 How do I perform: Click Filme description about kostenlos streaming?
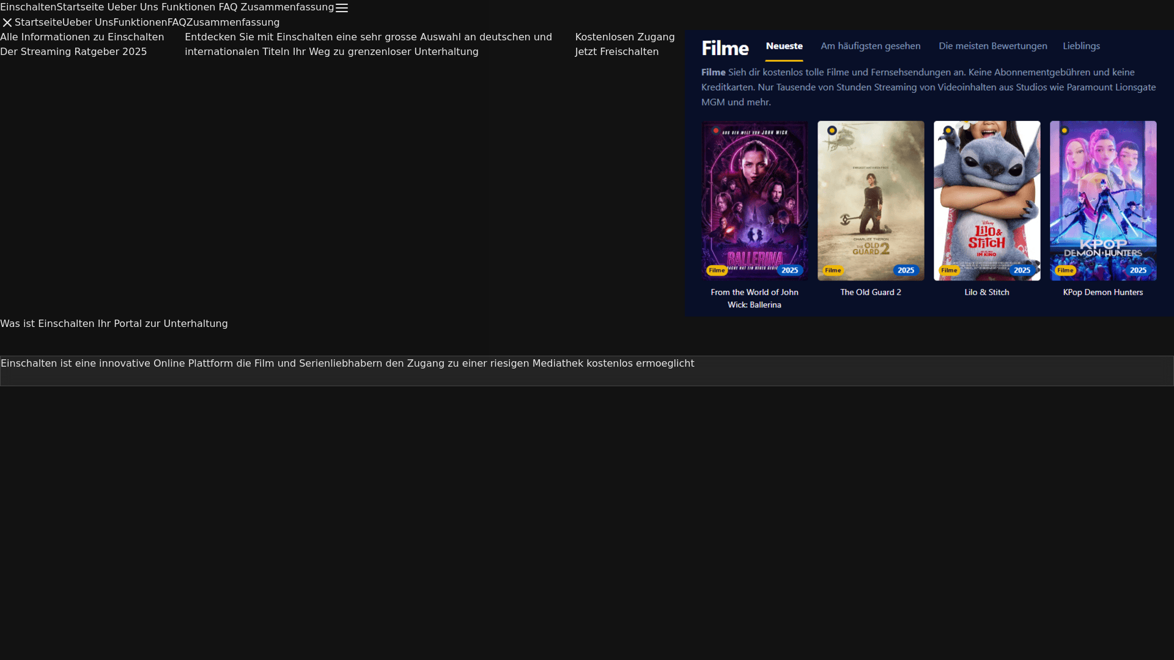click(x=928, y=87)
